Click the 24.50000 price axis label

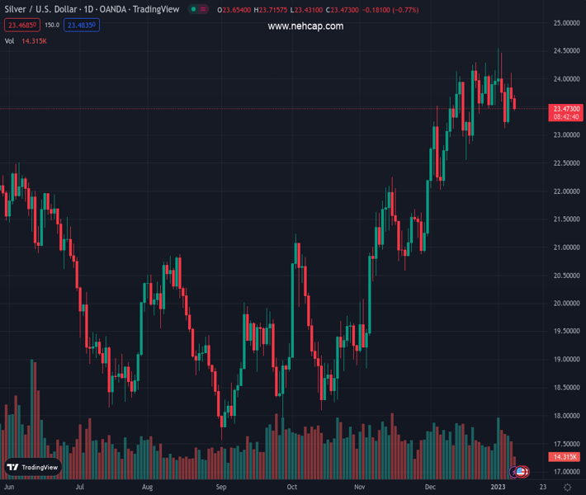(566, 51)
